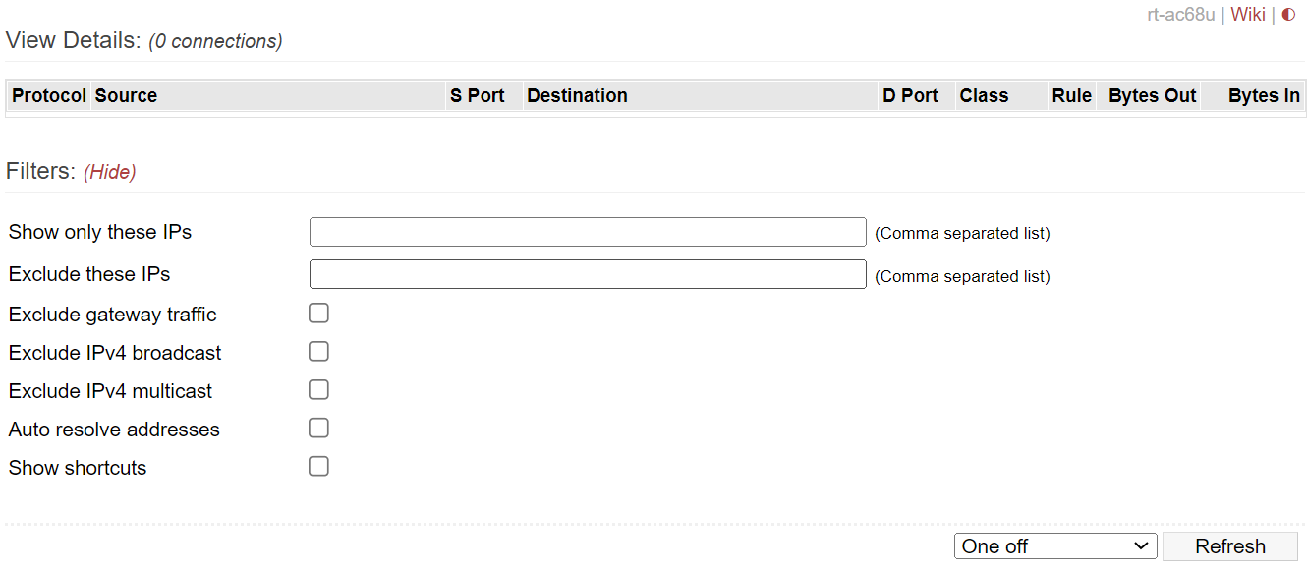
Task: Sort by Bytes In header
Action: coord(1253,95)
